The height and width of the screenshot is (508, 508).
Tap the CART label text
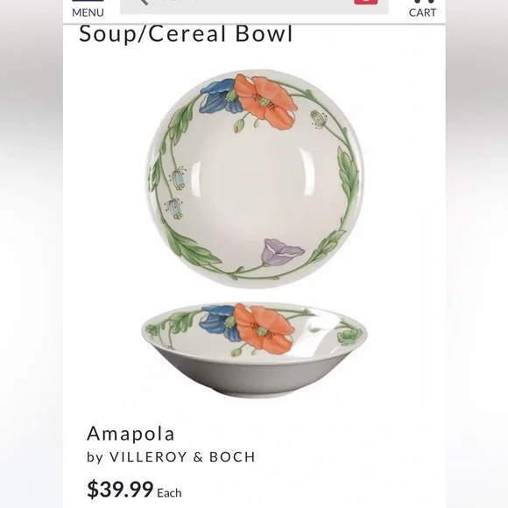coord(422,12)
